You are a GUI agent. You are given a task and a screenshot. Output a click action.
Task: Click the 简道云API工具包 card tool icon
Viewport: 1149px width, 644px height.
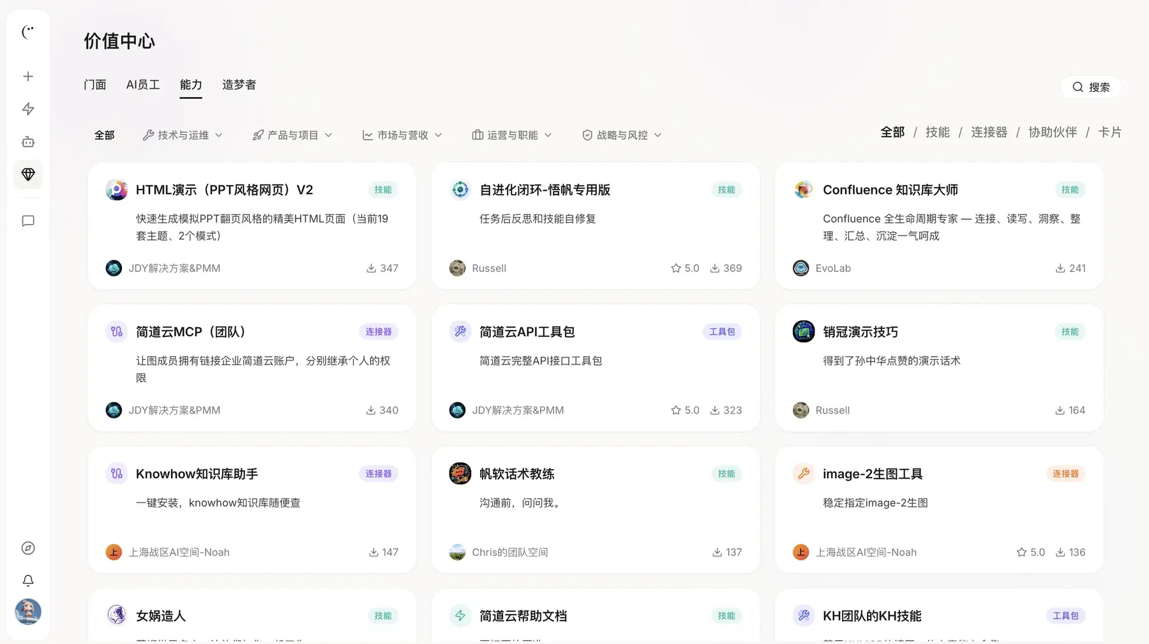tap(460, 332)
